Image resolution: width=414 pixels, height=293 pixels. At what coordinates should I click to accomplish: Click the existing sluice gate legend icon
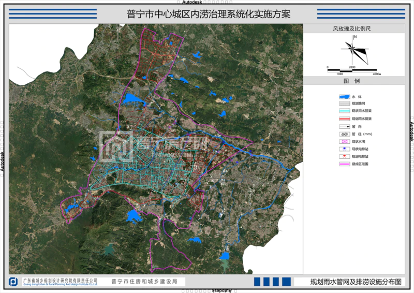[x=344, y=141]
